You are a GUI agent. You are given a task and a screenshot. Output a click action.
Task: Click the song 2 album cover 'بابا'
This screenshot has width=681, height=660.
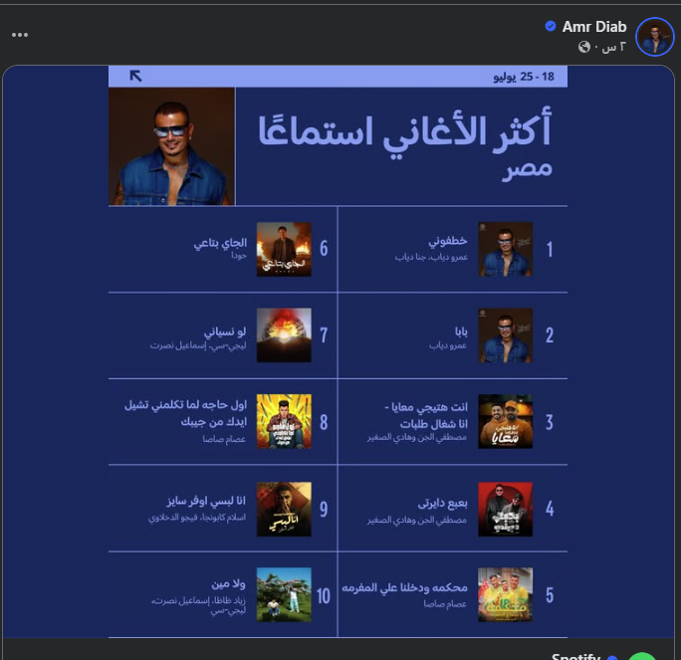[505, 335]
